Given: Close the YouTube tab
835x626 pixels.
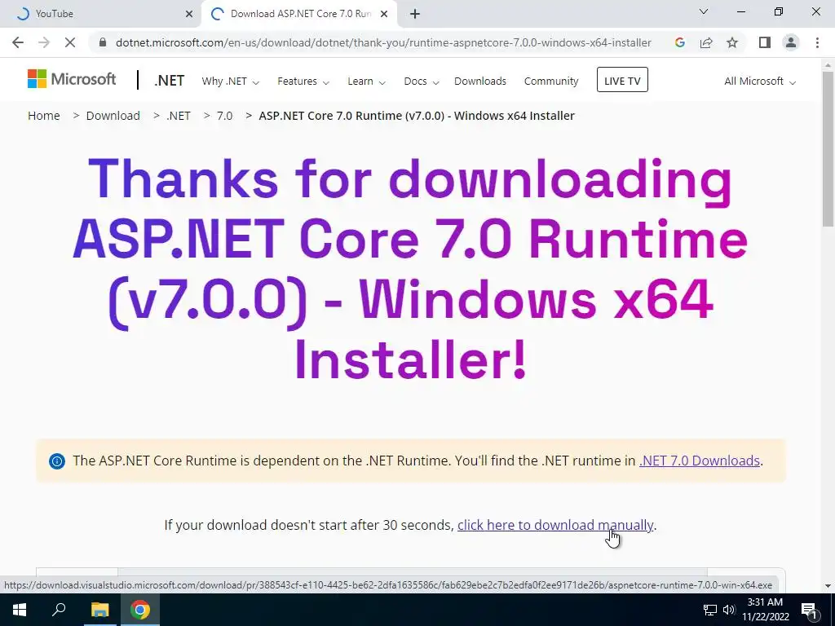Looking at the screenshot, I should click(x=189, y=14).
